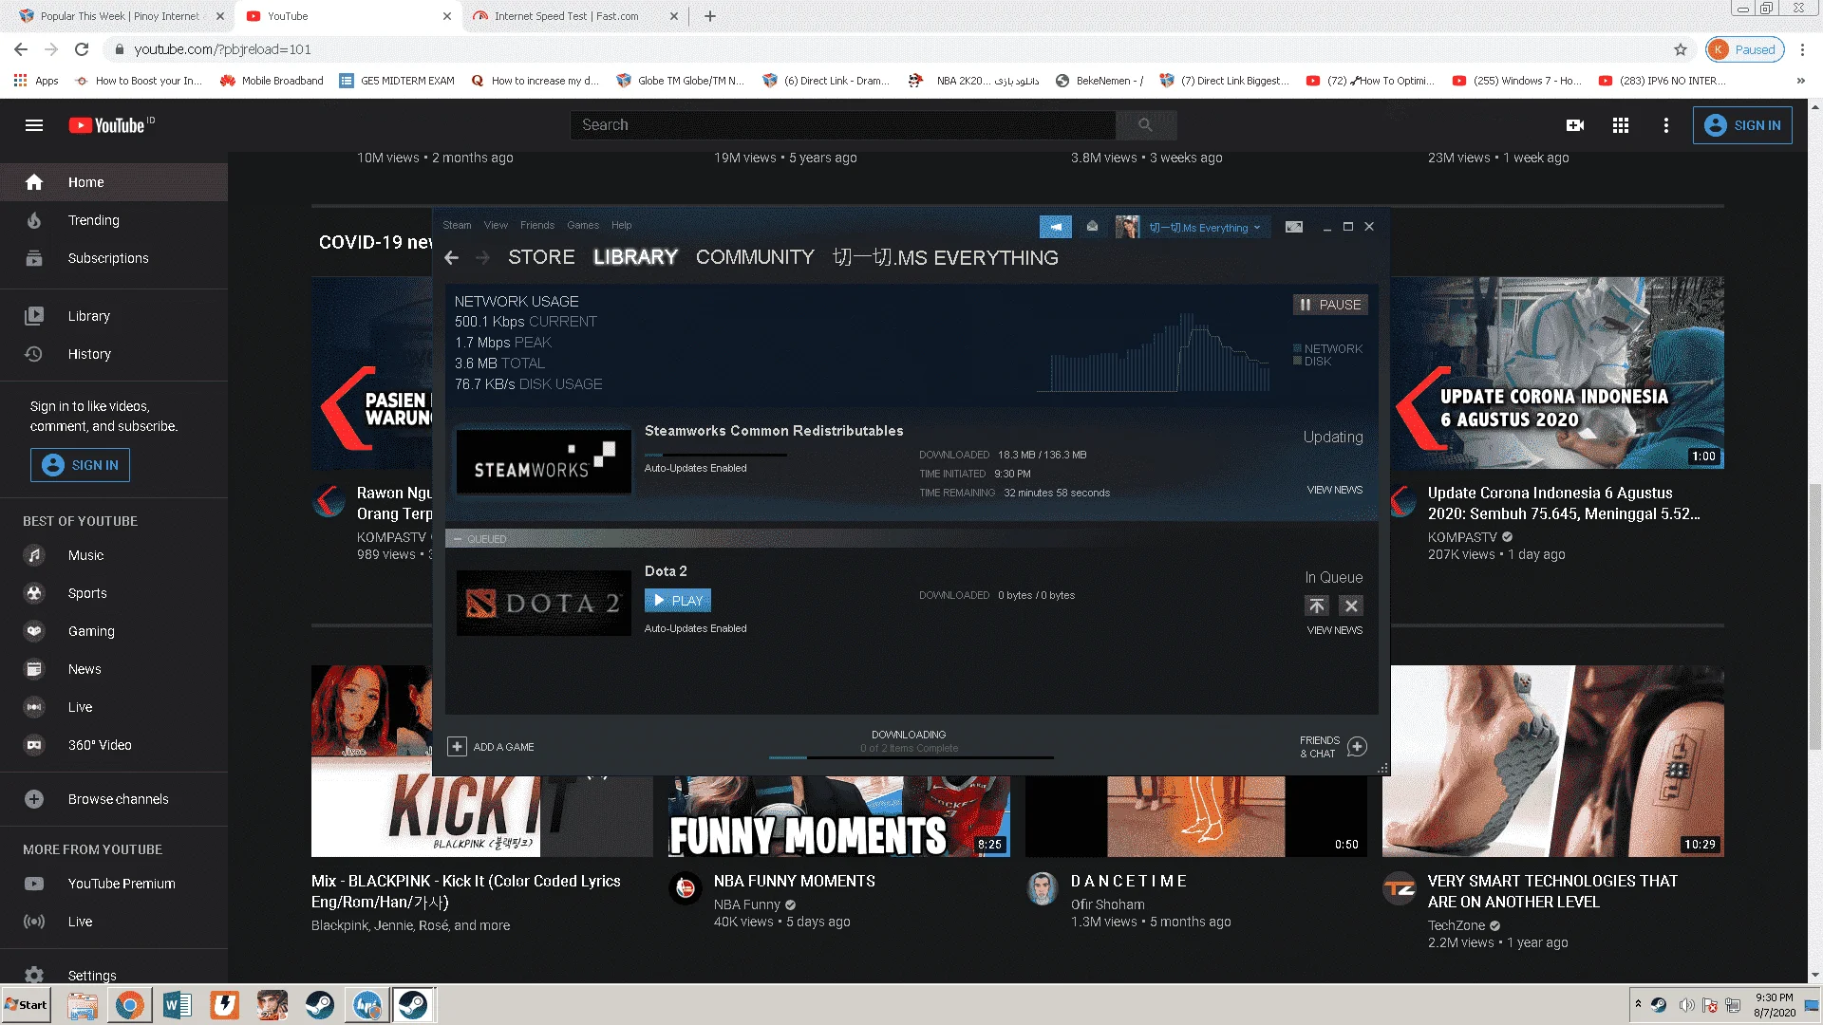Open Microsoft Word from the taskbar
The height and width of the screenshot is (1025, 1823).
[178, 1005]
